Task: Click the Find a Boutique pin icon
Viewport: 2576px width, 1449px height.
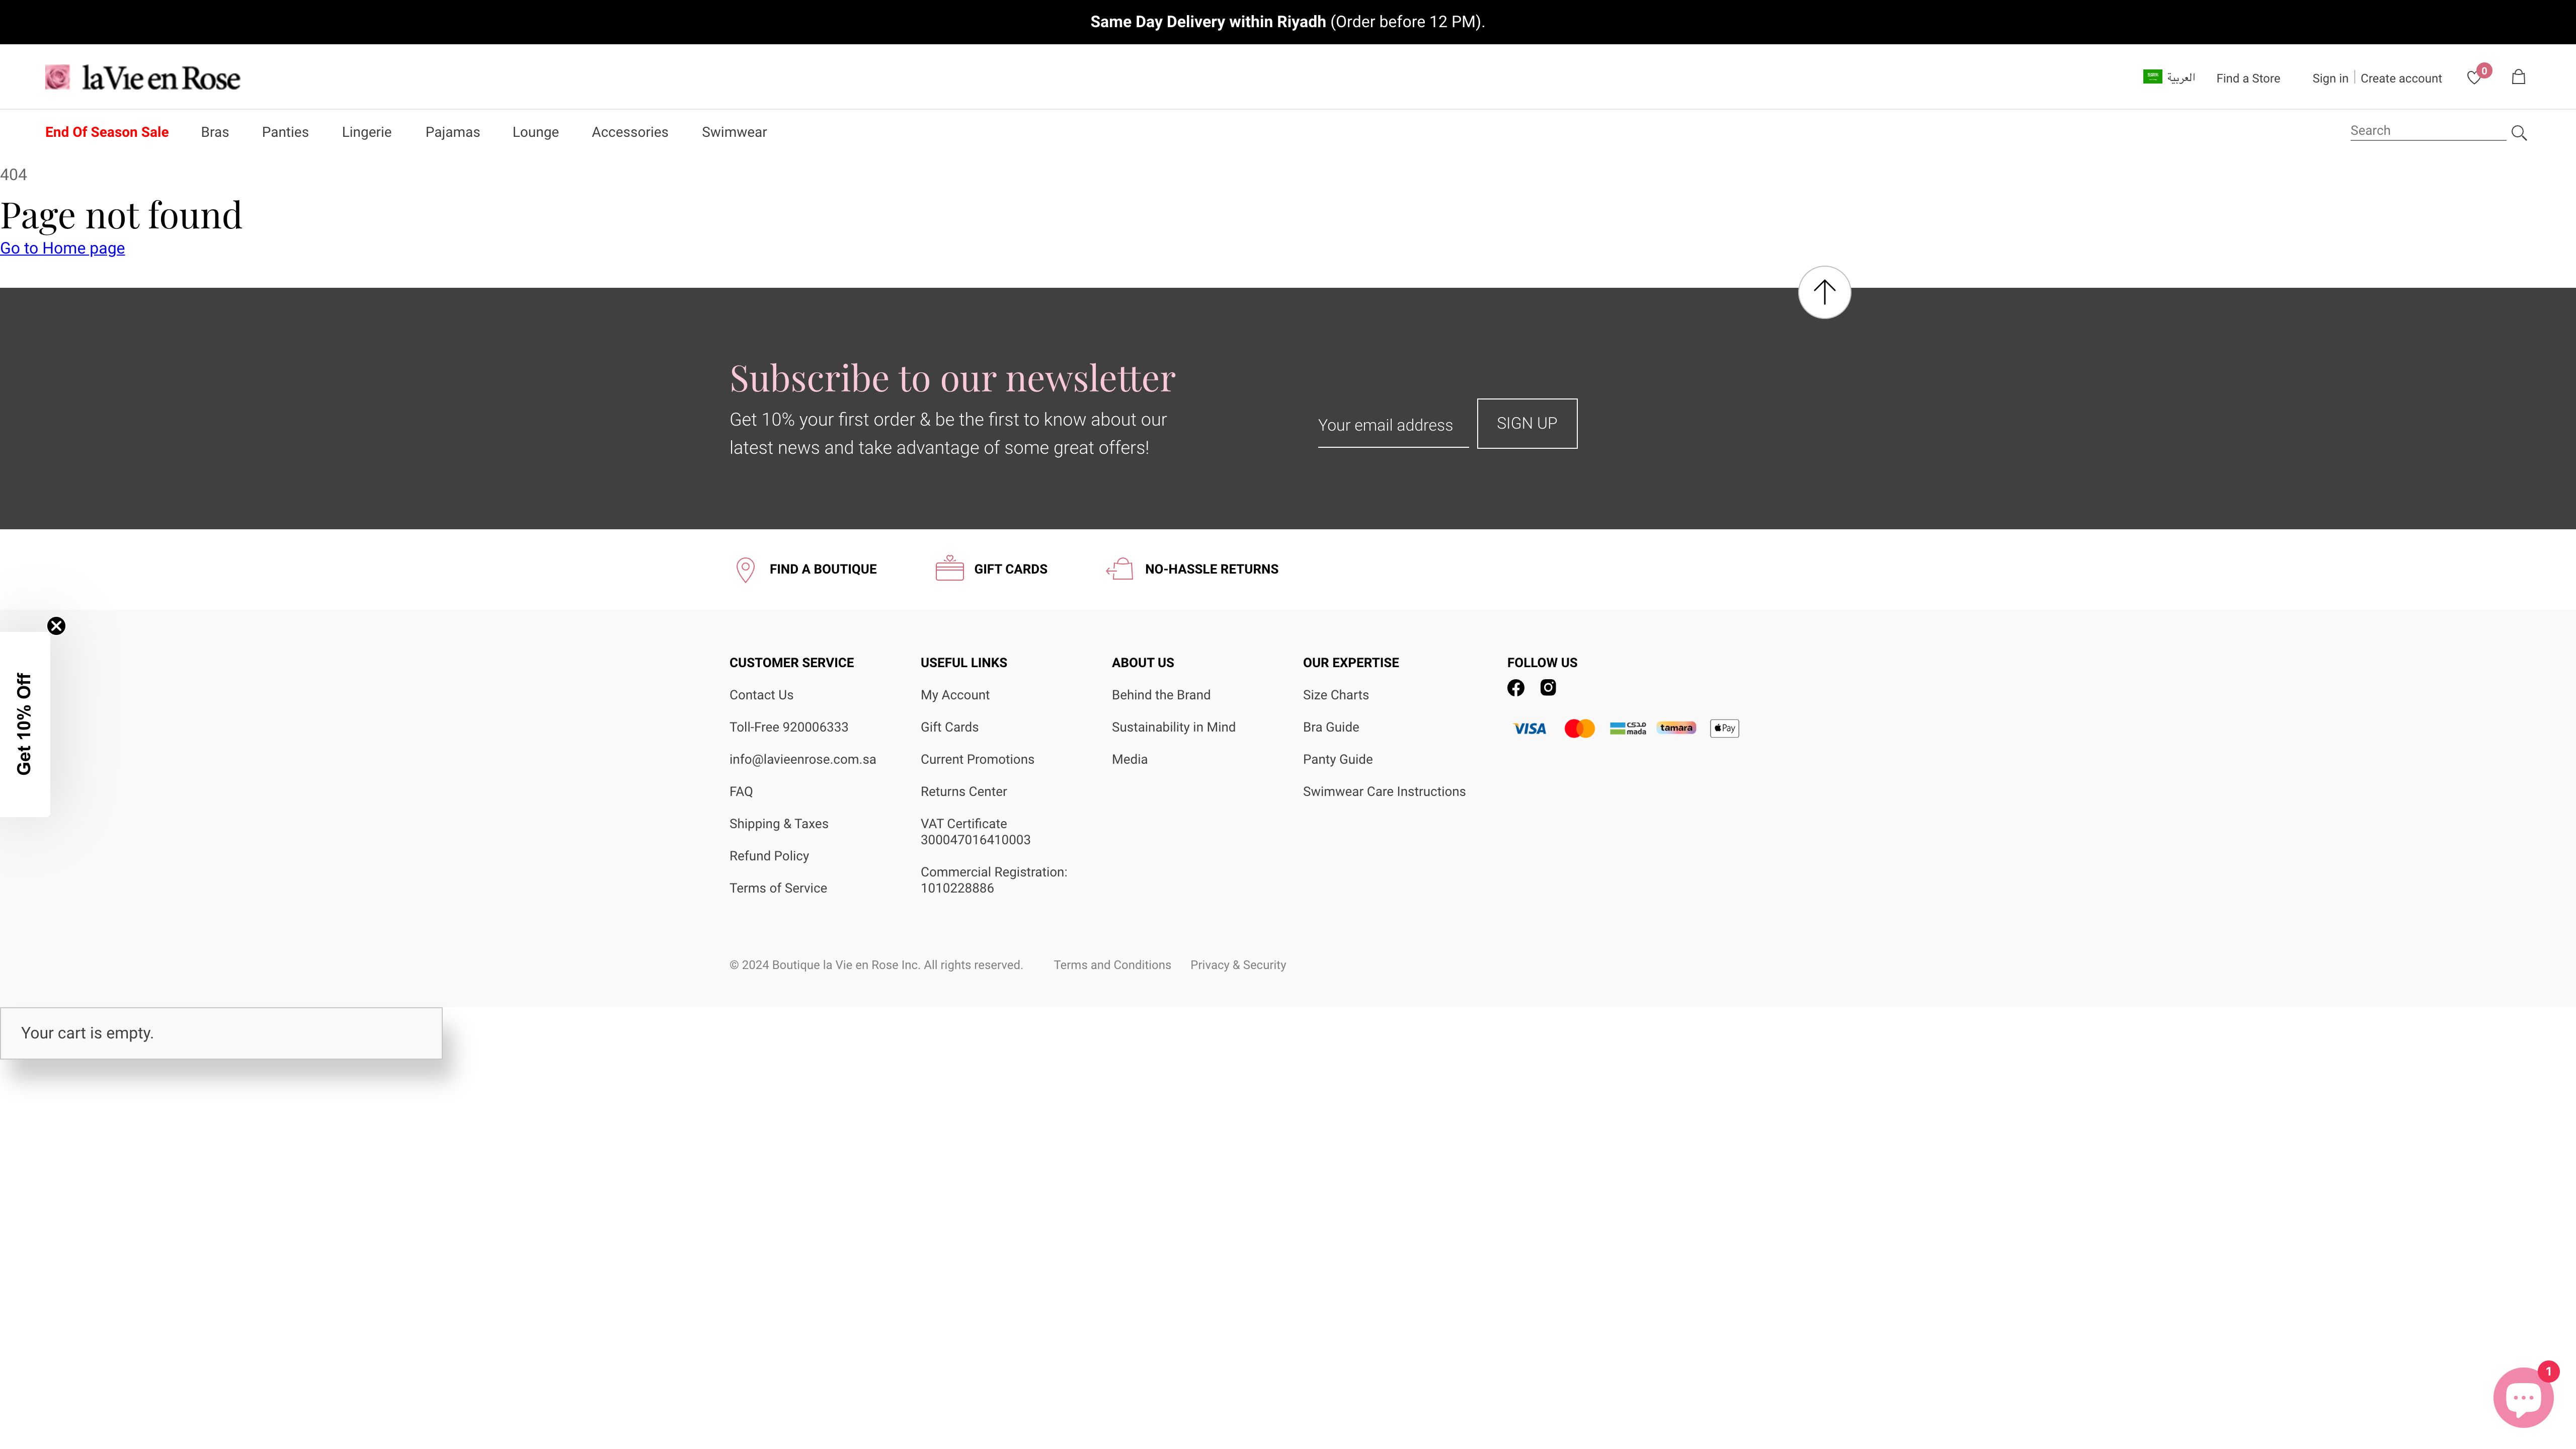Action: pyautogui.click(x=745, y=569)
